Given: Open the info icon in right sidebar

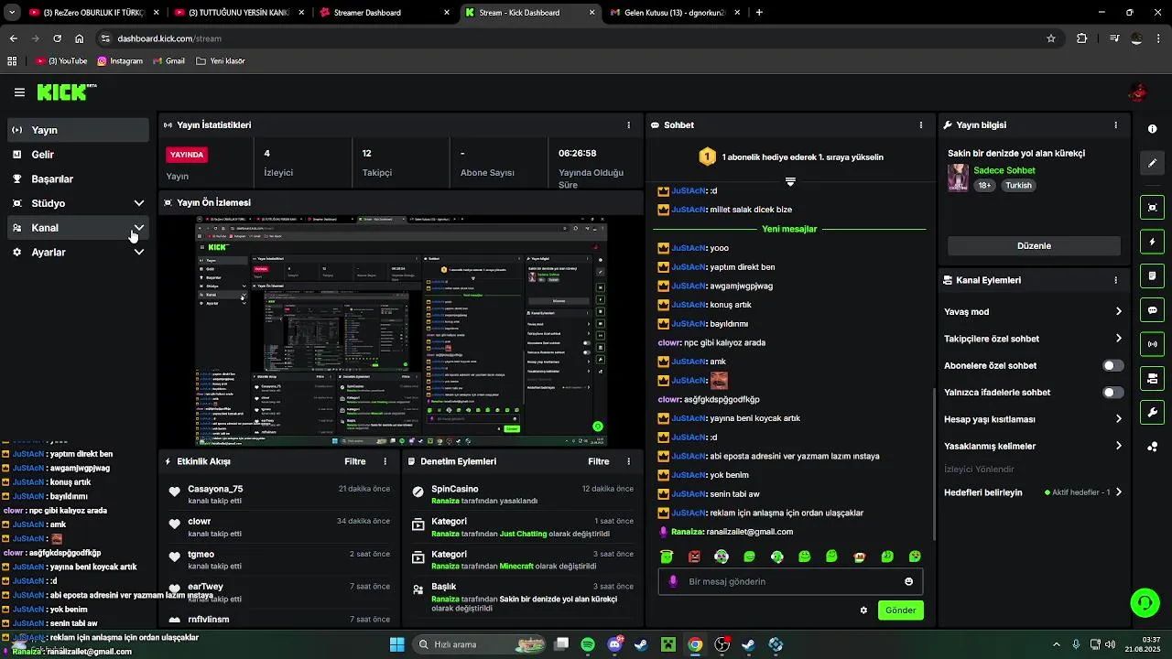Looking at the screenshot, I should tap(1152, 129).
